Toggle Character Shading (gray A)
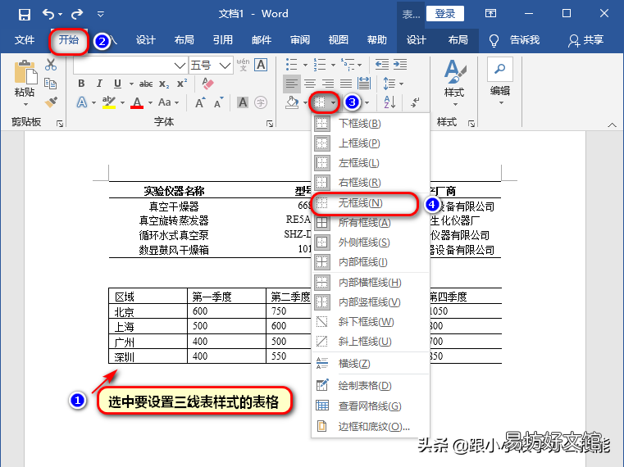The image size is (624, 467). [243, 102]
